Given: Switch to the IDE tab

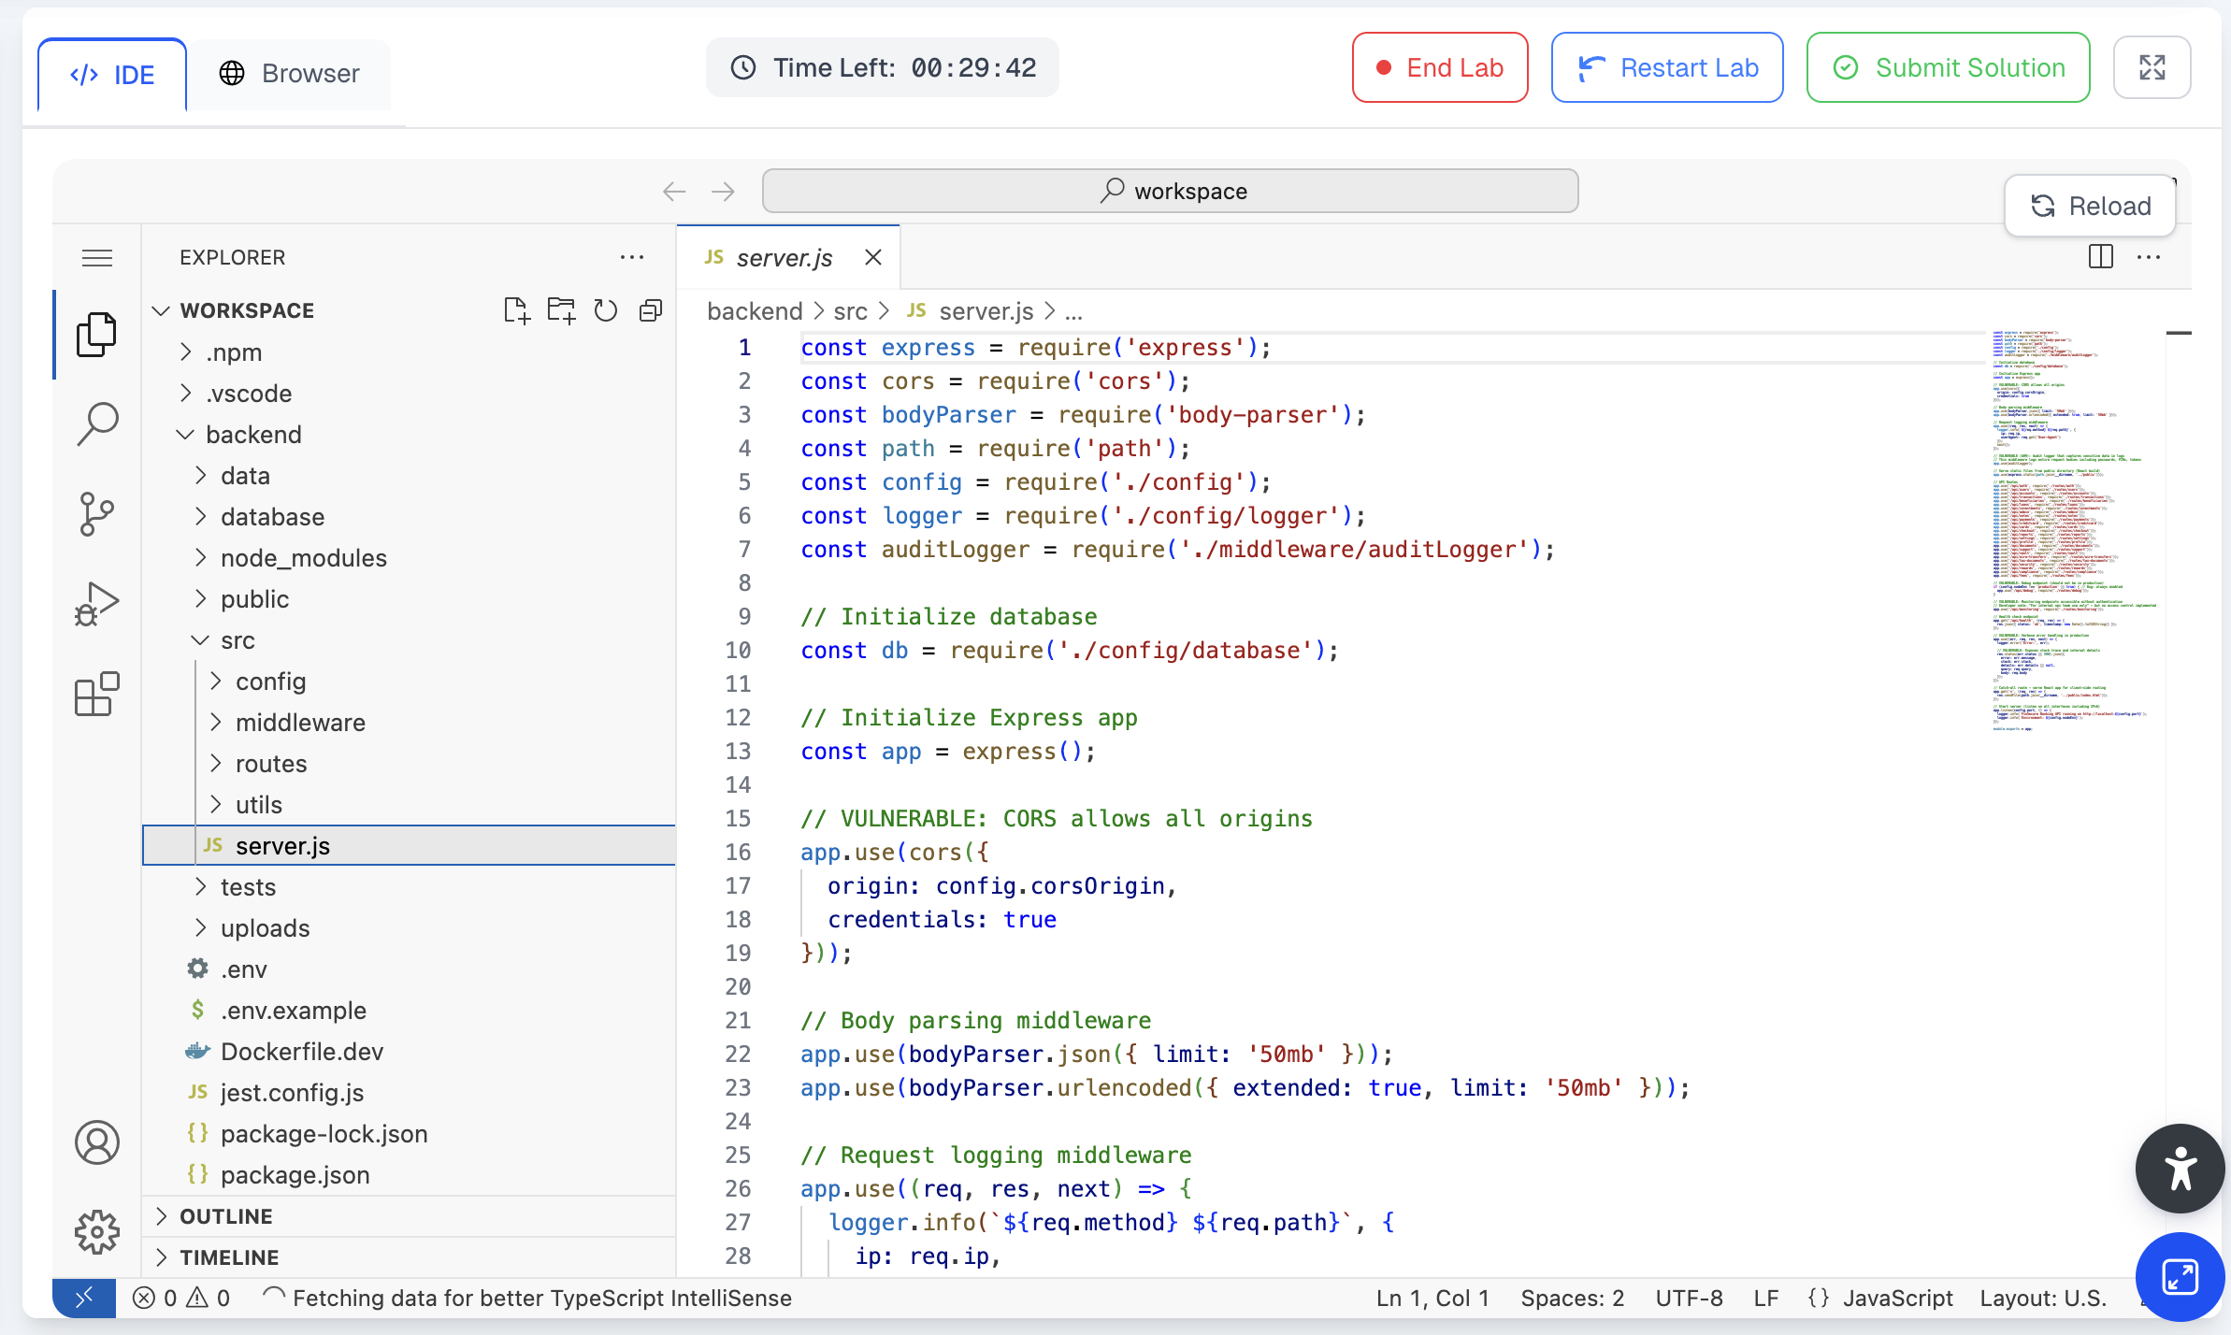Looking at the screenshot, I should click(112, 75).
